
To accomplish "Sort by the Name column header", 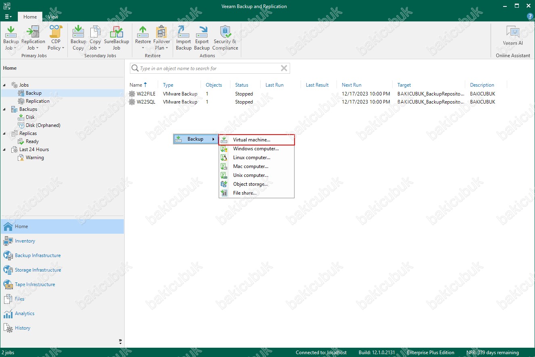I will tap(136, 85).
